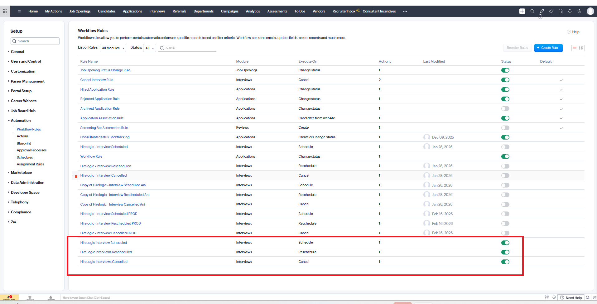Open the announcements megaphone icon
Screen dimensions: 597x304
[551, 11]
